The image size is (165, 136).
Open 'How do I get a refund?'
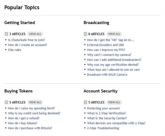pyautogui.click(x=24, y=118)
